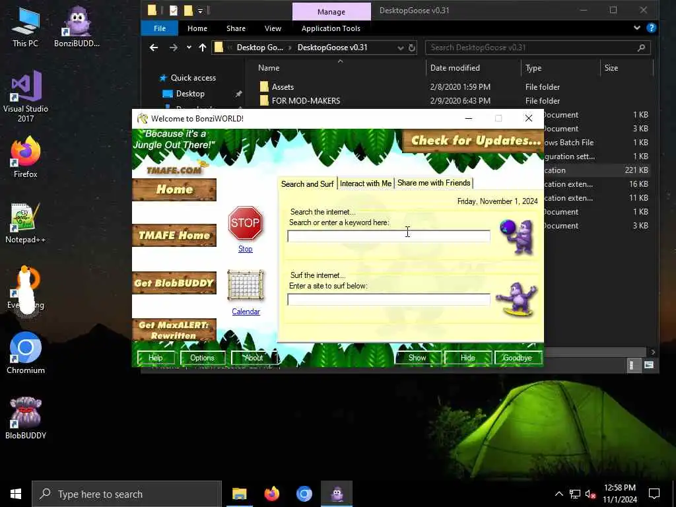Viewport: 676px width, 507px height.
Task: Click Explorer refresh button
Action: 412,48
